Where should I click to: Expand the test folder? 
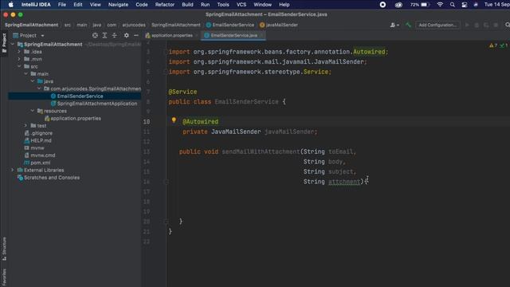point(25,125)
